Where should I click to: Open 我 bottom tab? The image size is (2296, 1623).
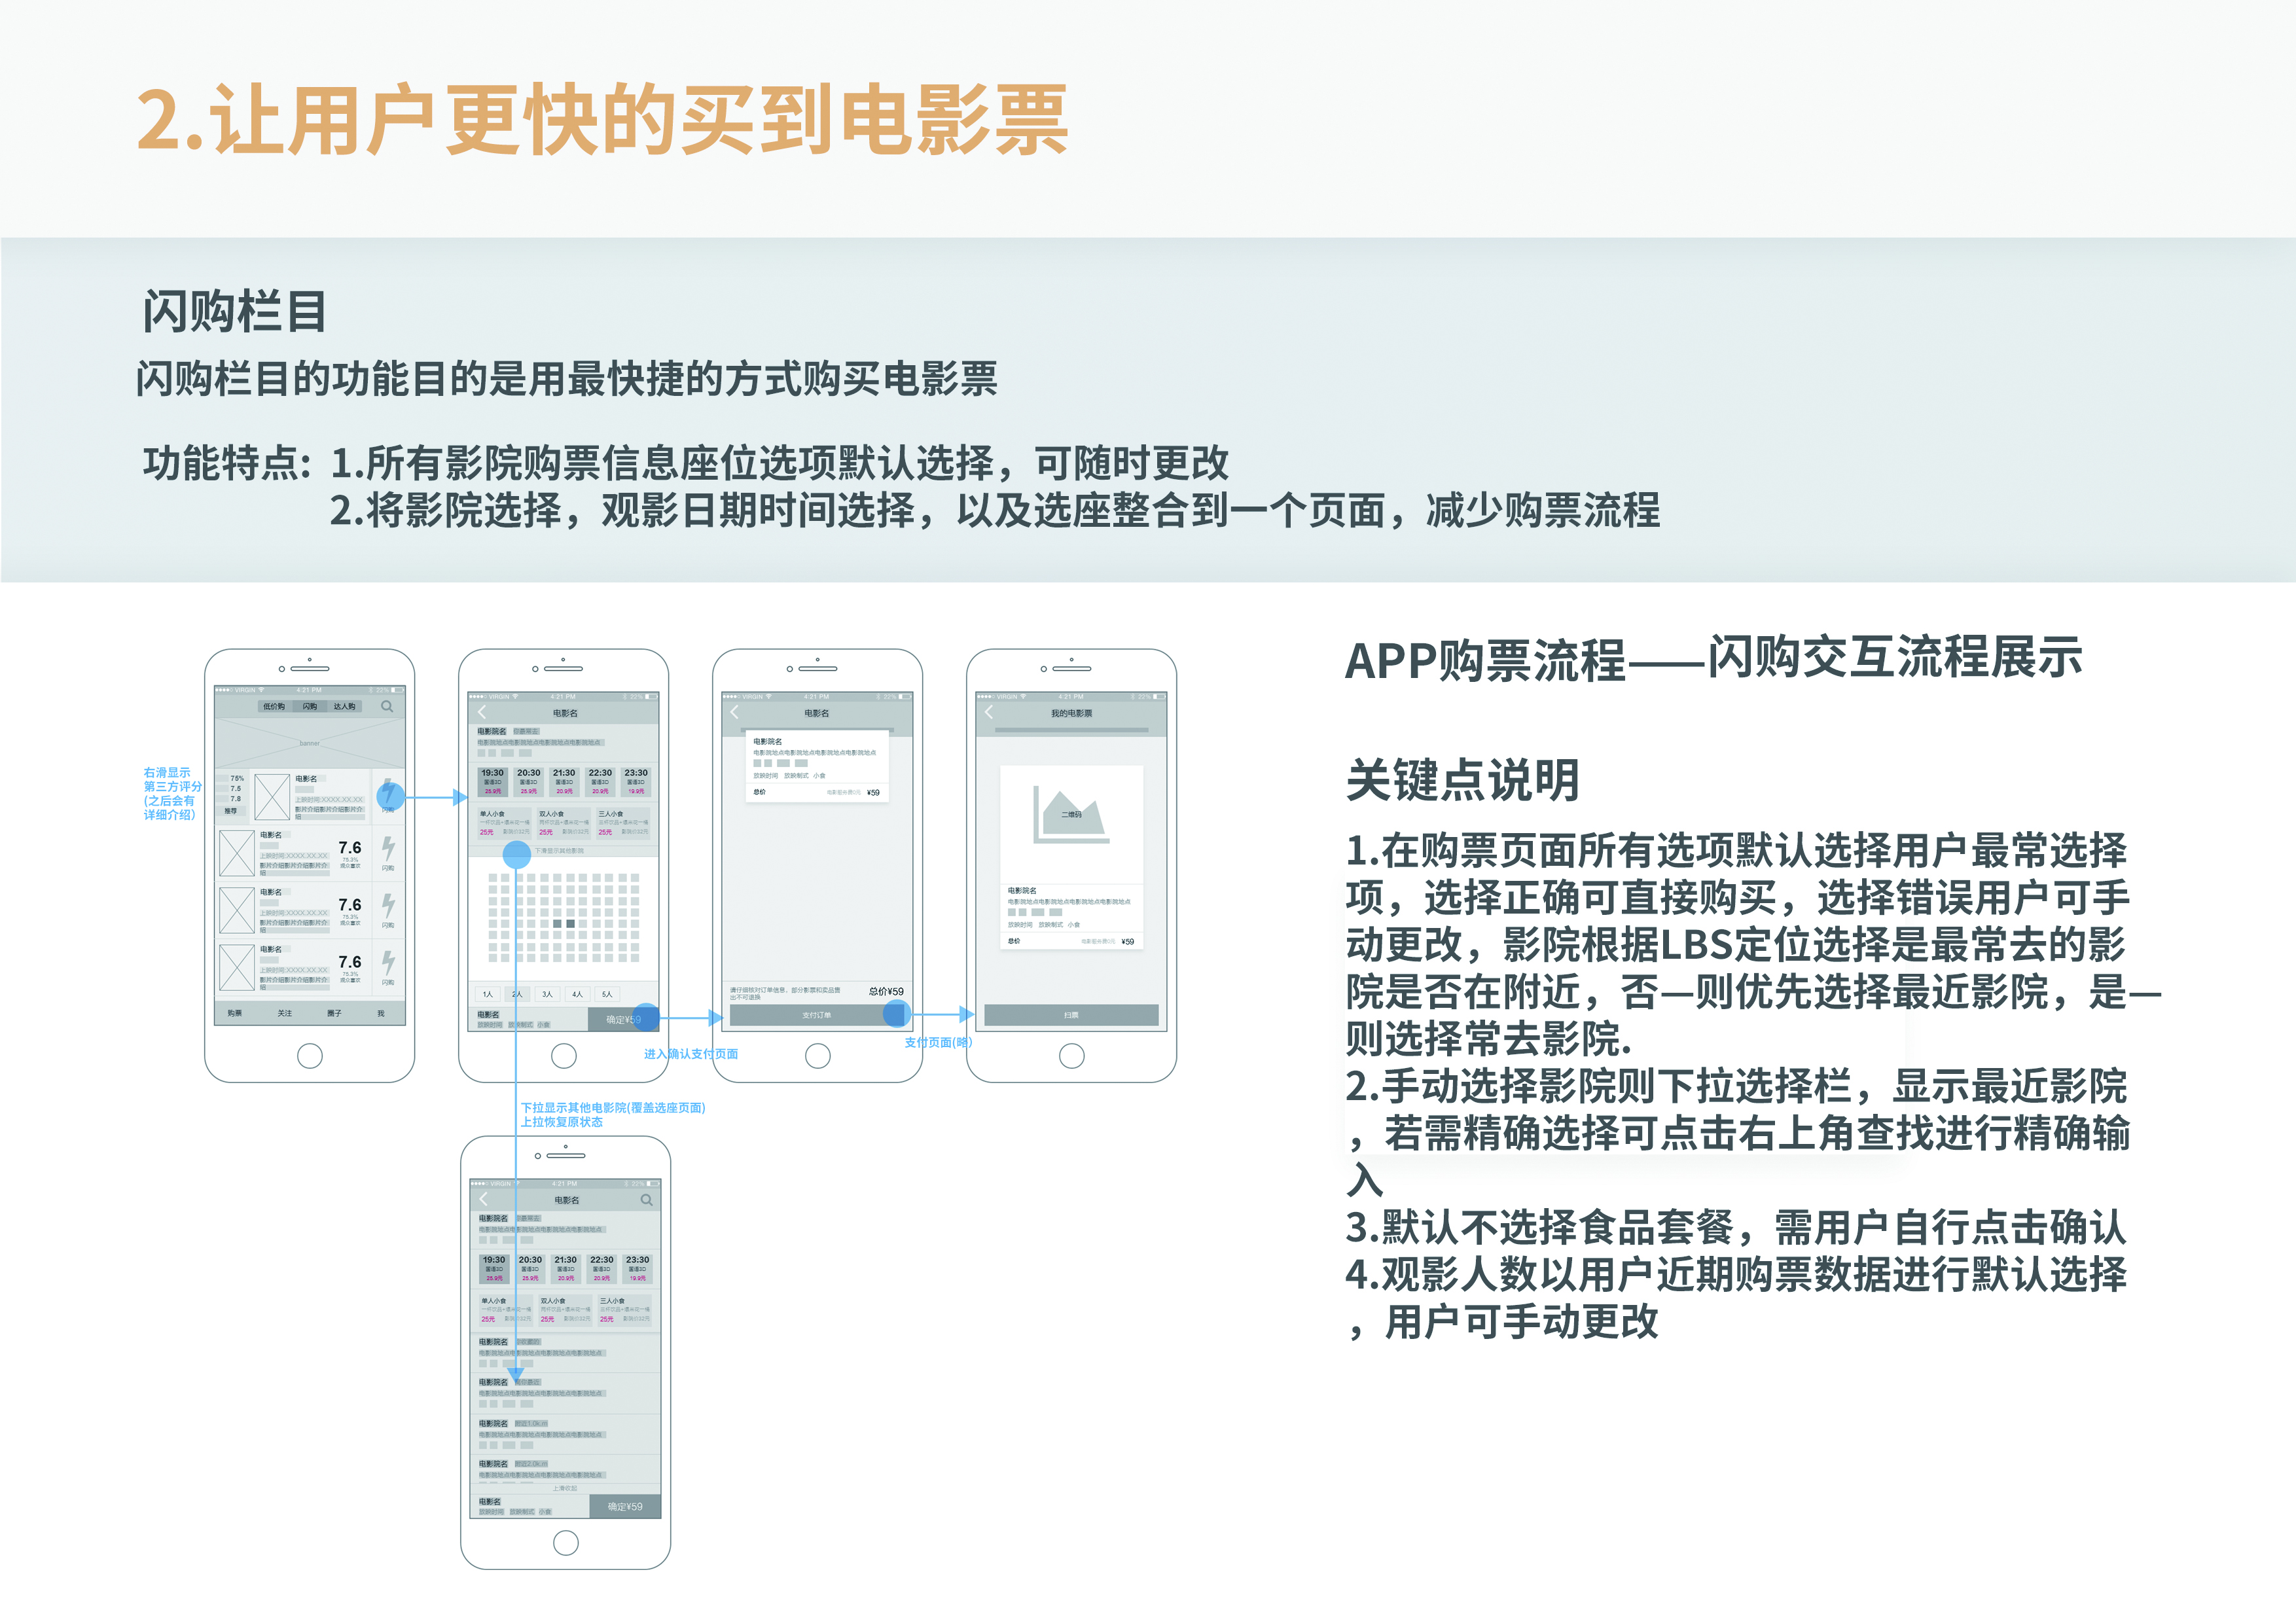[x=381, y=1013]
